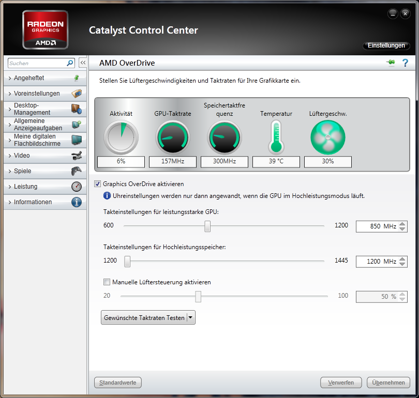Image resolution: width=419 pixels, height=398 pixels.
Task: Click the Verwerfen button
Action: tap(341, 382)
